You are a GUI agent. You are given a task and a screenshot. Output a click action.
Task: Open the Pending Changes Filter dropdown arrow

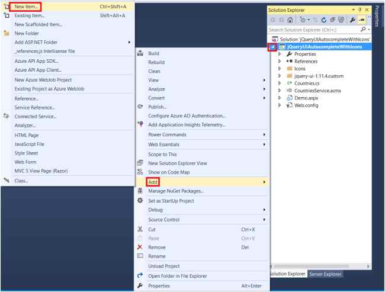309,20
